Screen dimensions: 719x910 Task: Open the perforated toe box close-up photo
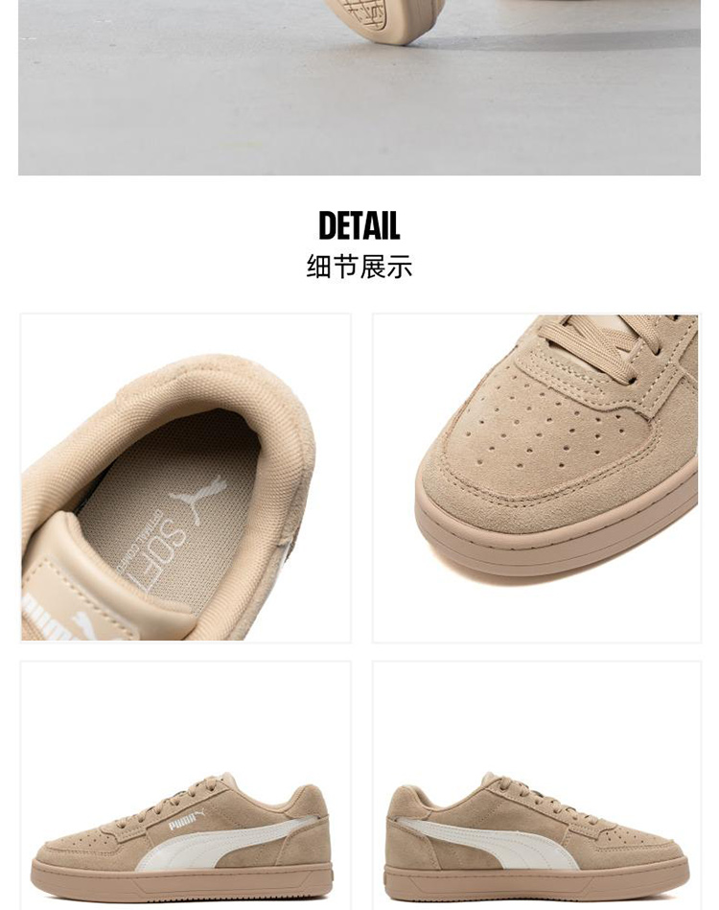[536, 478]
